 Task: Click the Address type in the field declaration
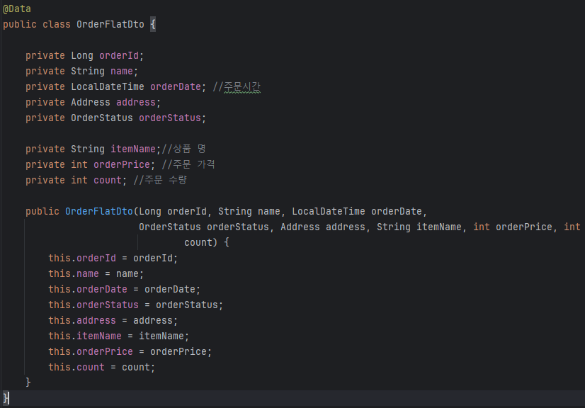tap(91, 102)
